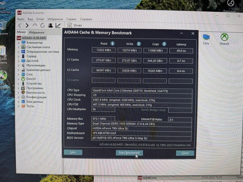Switch to the Избранное sidebar tab
This screenshot has height=182, width=243.
click(36, 32)
